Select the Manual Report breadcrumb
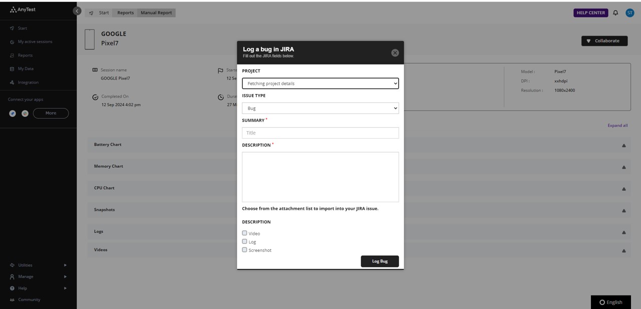This screenshot has height=309, width=641. click(x=156, y=13)
